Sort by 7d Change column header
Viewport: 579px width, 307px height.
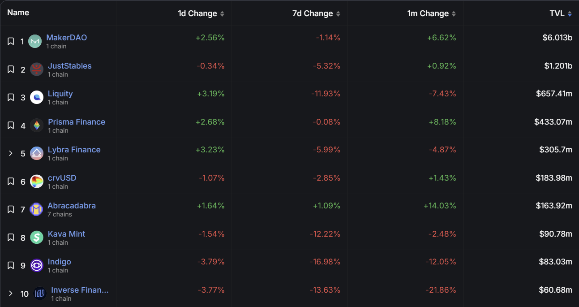(313, 14)
